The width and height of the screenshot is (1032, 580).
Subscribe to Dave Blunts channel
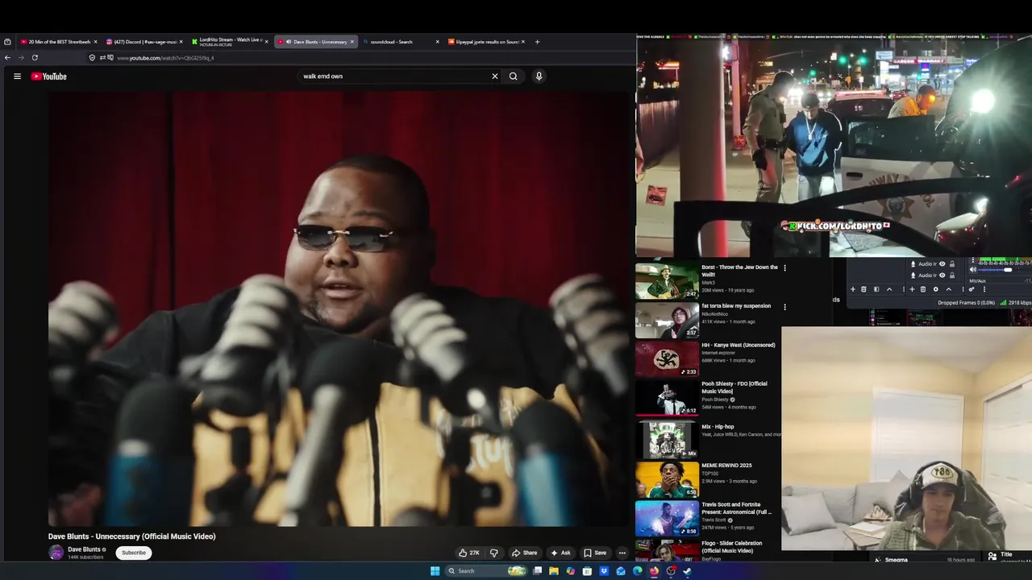tap(134, 553)
